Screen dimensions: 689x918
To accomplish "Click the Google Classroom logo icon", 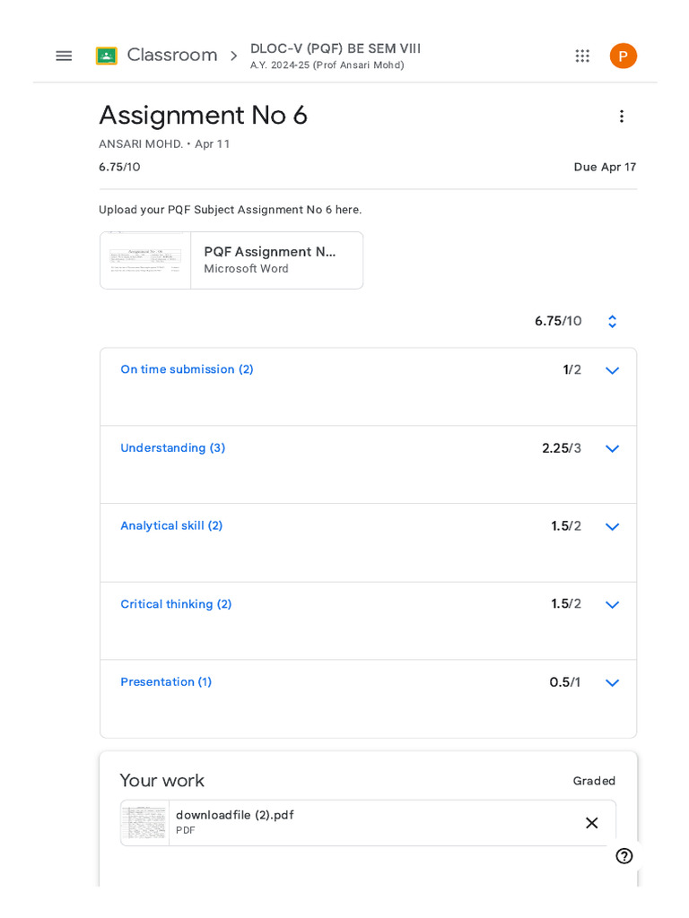I will coord(107,56).
